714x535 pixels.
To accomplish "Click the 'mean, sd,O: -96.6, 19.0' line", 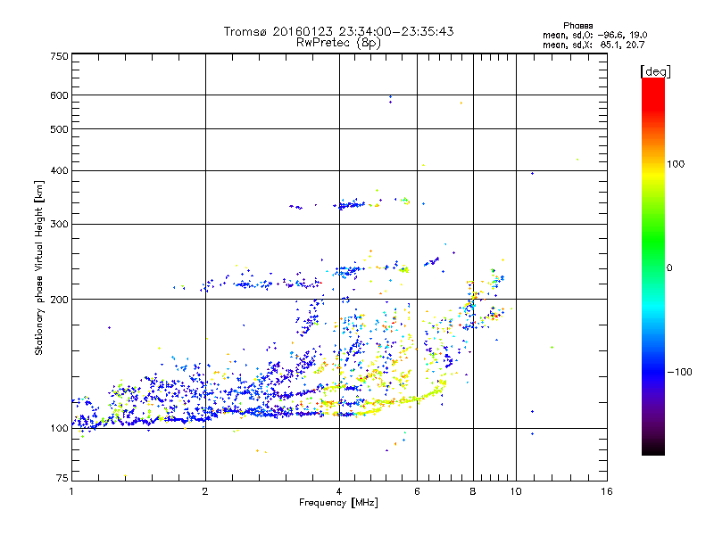I will [x=594, y=35].
